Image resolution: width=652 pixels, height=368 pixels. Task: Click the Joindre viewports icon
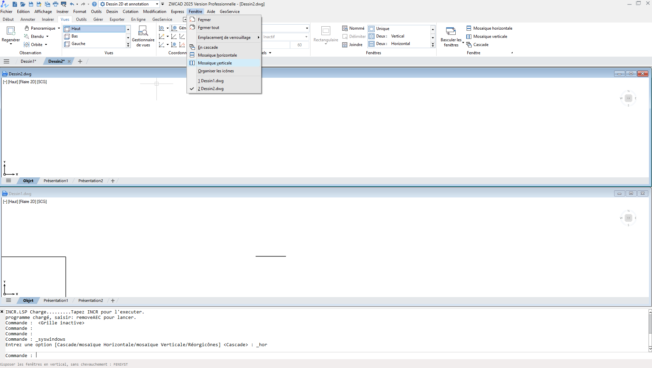pos(345,45)
